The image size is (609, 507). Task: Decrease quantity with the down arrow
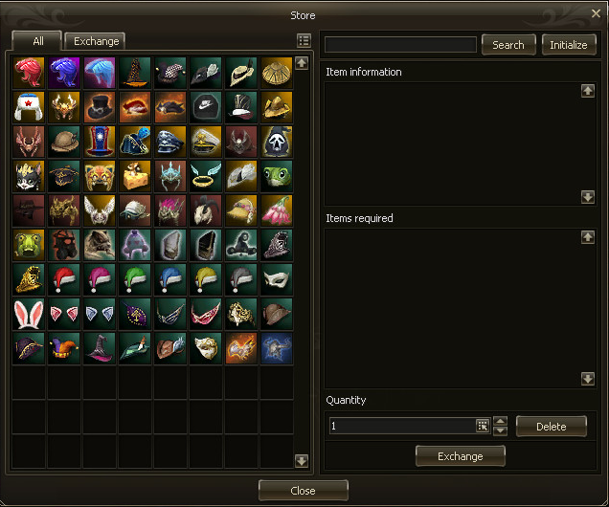pyautogui.click(x=500, y=431)
